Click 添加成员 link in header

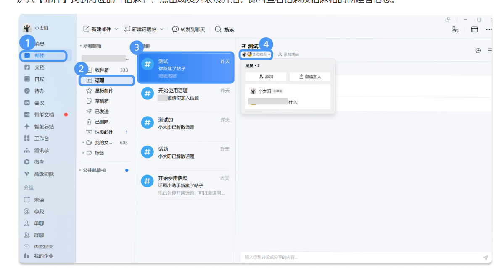click(288, 55)
